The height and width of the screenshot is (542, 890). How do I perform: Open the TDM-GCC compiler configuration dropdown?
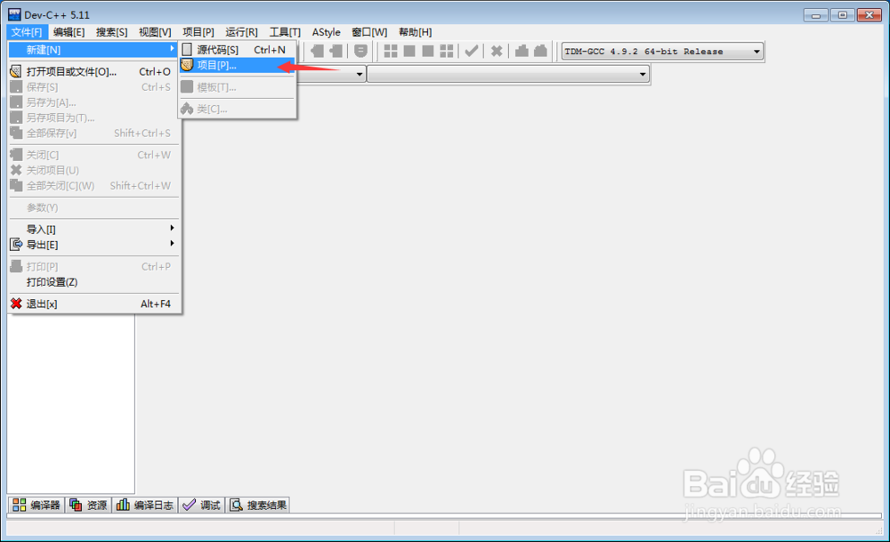tap(661, 51)
